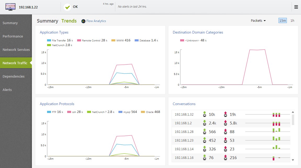Open the hamburger menu icon
This screenshot has height=168, width=301.
(x=296, y=7)
